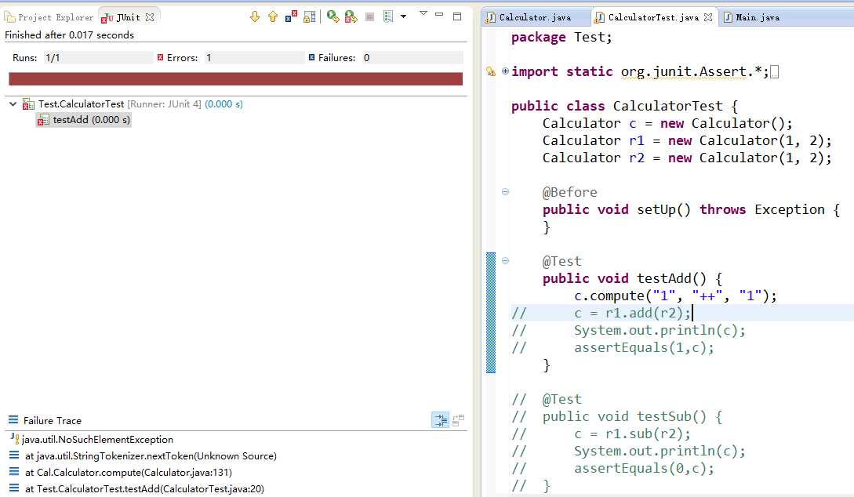Toggle filter stack trace button
This screenshot has height=497, width=854.
tap(440, 419)
